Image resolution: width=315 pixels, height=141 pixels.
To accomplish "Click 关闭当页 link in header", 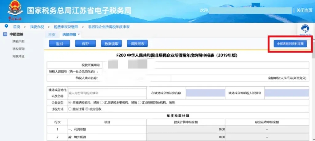I will [304, 10].
